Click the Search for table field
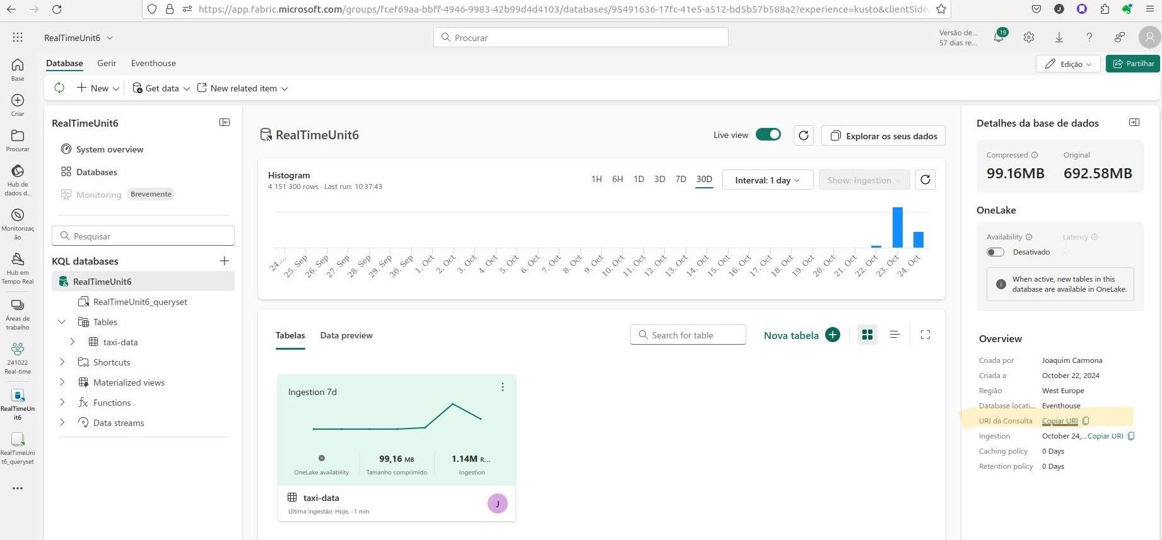Screen dimensions: 1162x540 point(688,335)
